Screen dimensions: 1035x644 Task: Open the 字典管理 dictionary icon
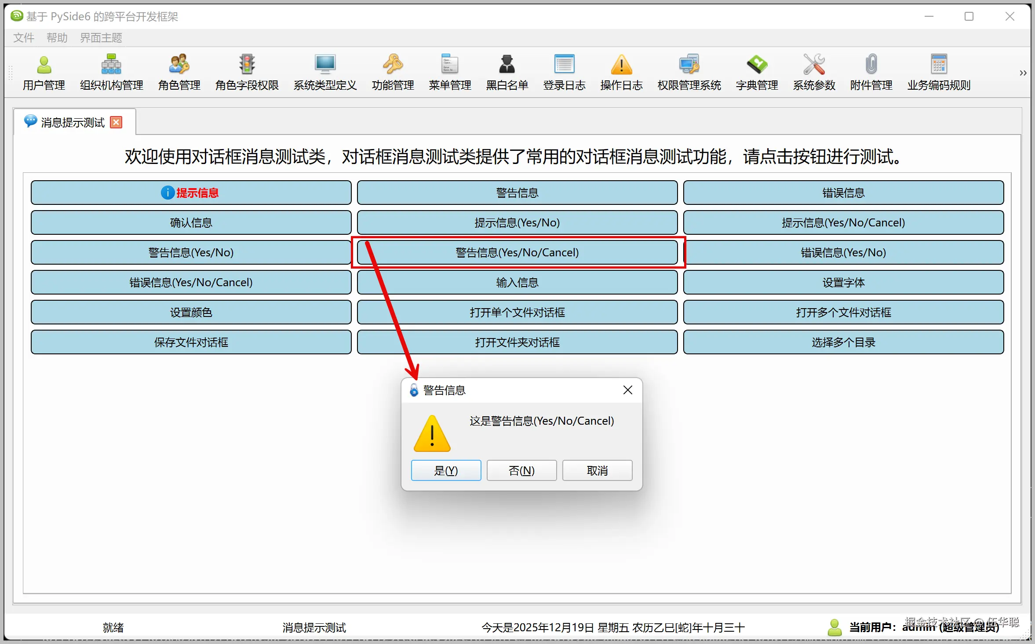pyautogui.click(x=756, y=65)
